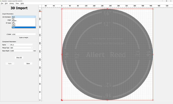The height and width of the screenshot is (104, 173).
Task: Click the bottom-left origin handle of the selection
Action: (x=62, y=100)
